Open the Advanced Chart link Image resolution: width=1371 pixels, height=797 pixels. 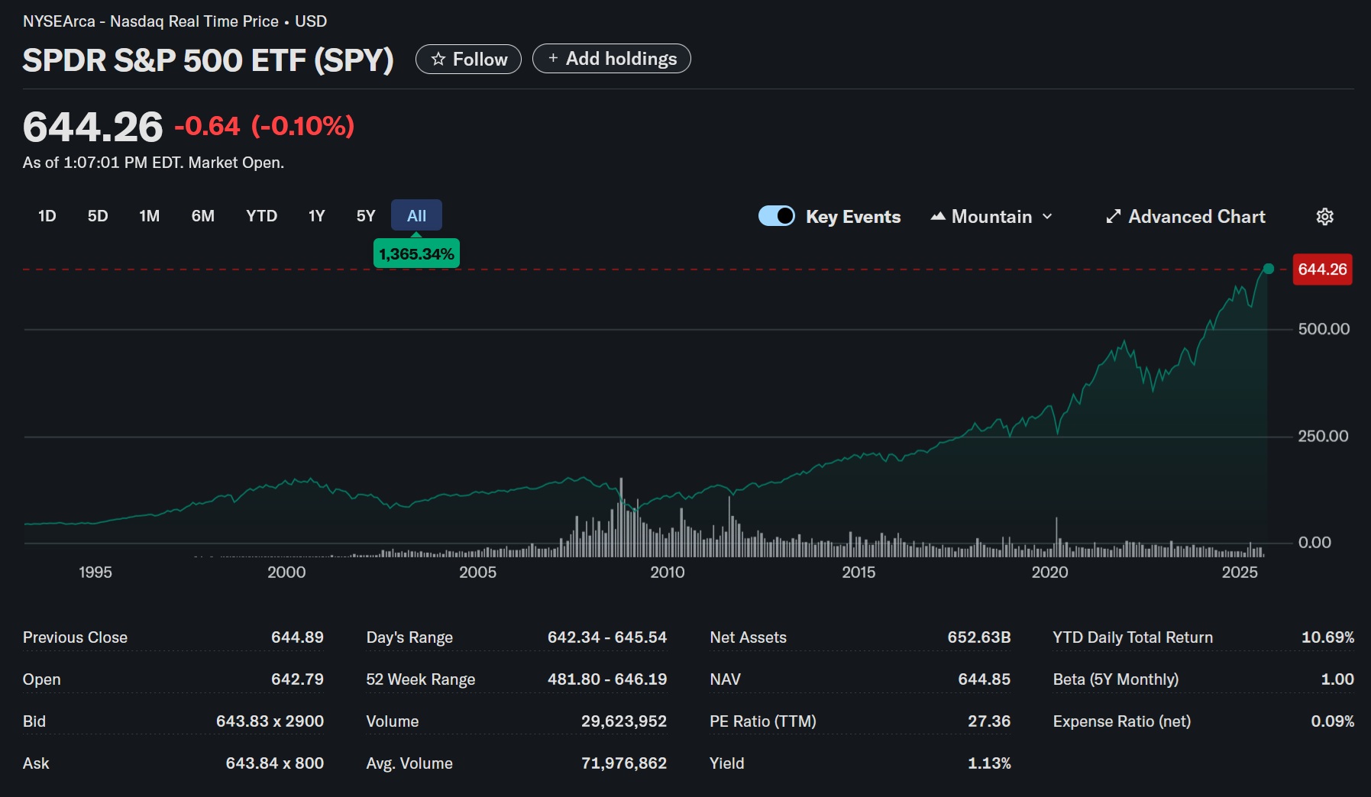1185,217
